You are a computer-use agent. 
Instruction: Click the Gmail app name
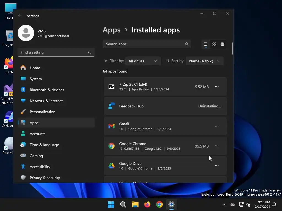point(124,124)
